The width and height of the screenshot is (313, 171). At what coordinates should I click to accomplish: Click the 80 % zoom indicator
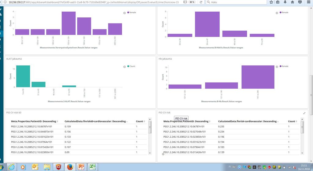192,2
